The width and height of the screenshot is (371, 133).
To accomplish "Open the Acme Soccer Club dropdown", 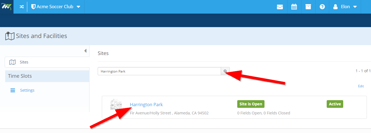I will tap(56, 7).
